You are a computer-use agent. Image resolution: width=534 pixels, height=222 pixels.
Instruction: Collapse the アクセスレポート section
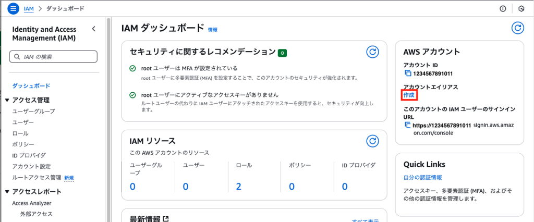[7, 192]
